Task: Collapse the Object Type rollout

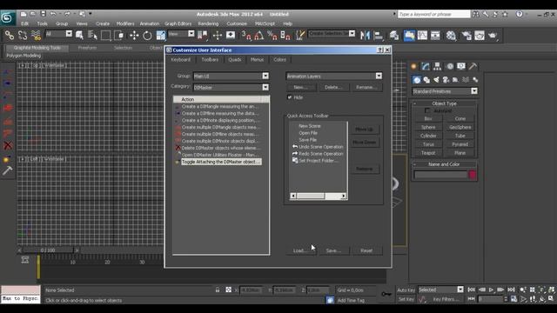Action: 444,103
